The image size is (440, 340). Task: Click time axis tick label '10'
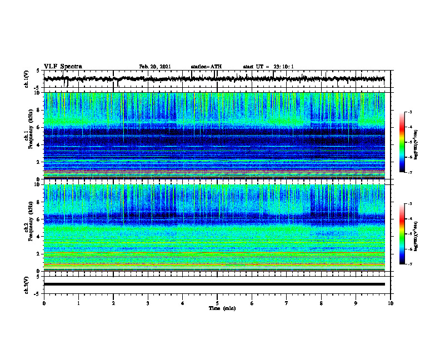point(391,303)
